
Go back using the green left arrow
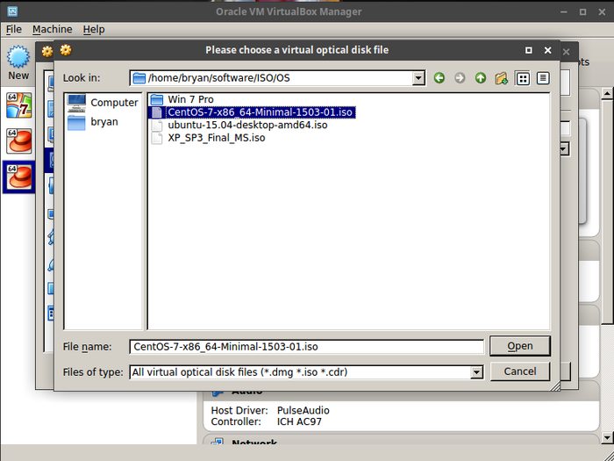(x=439, y=78)
